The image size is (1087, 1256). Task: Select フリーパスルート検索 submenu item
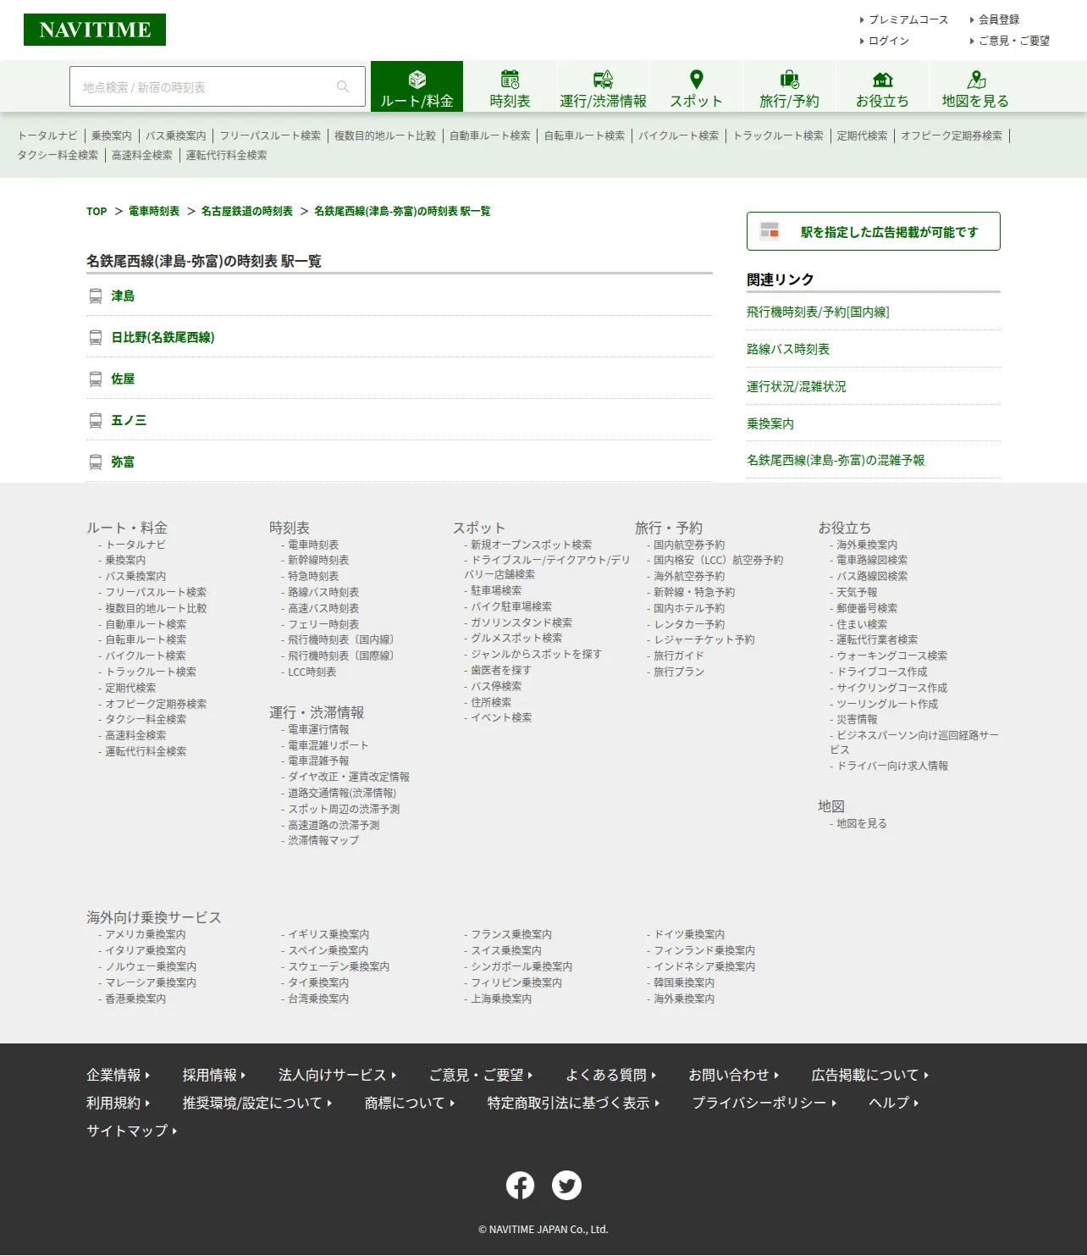point(270,136)
